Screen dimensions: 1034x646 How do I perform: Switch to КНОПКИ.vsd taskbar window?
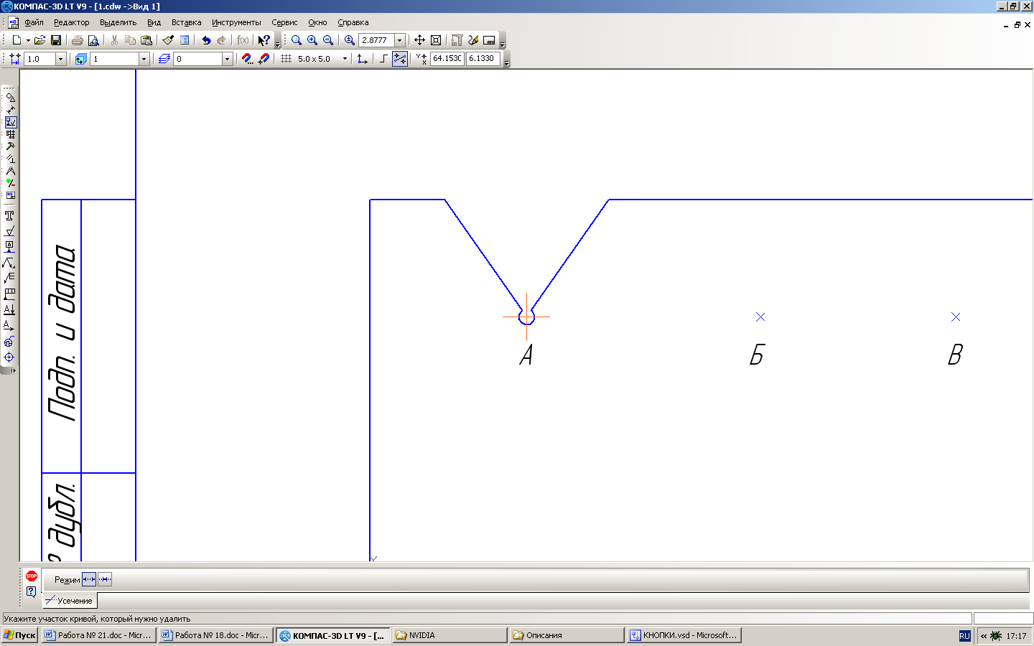point(684,635)
